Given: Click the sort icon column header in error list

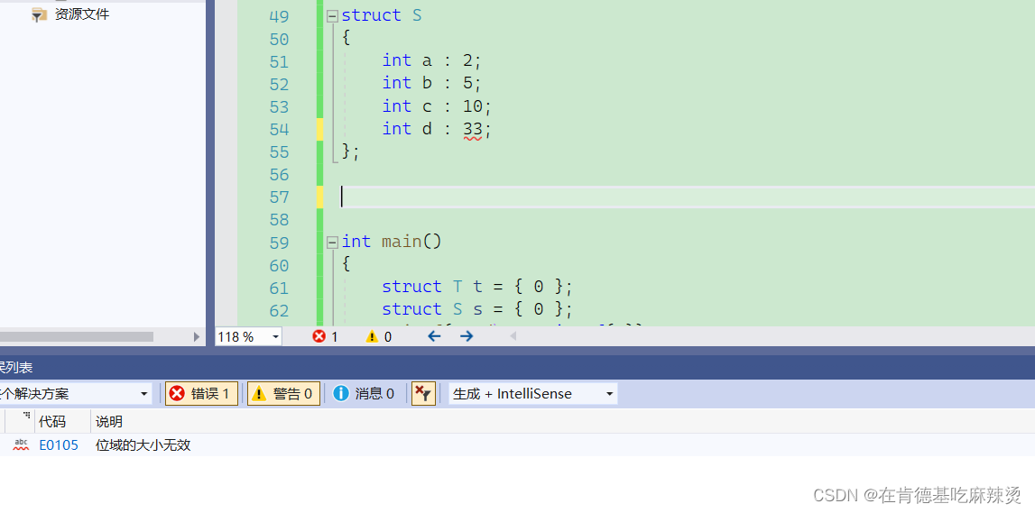Looking at the screenshot, I should click(26, 417).
